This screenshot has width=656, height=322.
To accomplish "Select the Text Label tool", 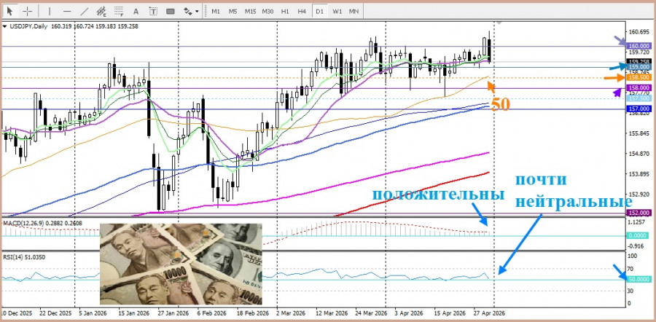I will [153, 11].
